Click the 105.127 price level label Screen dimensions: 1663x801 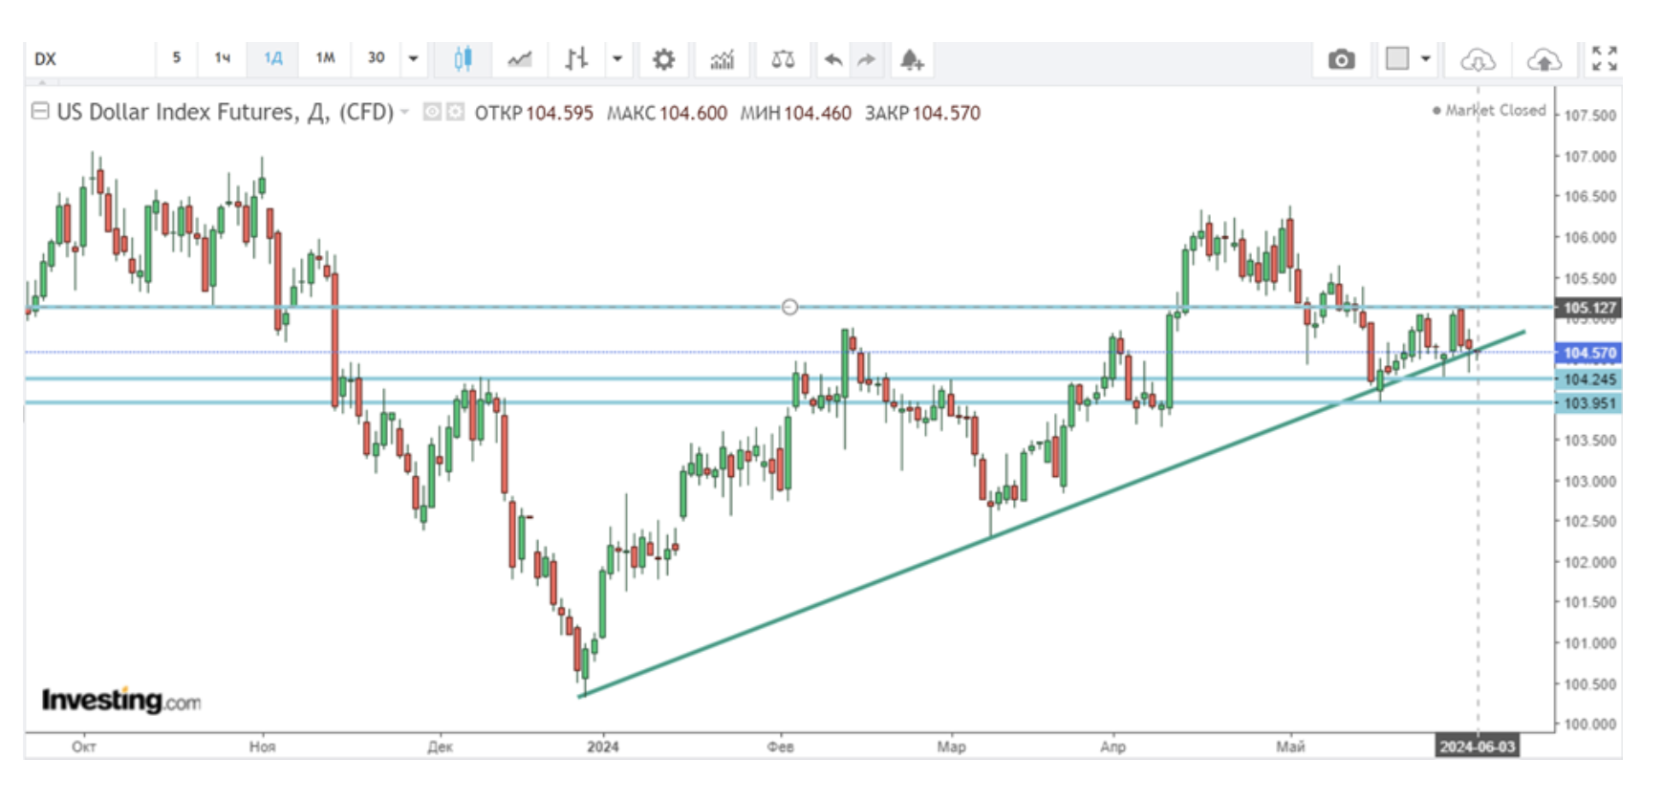(x=1588, y=308)
